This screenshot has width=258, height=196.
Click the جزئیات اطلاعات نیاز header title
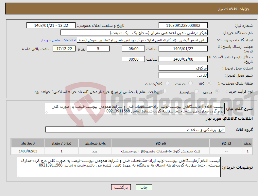coord(234,9)
